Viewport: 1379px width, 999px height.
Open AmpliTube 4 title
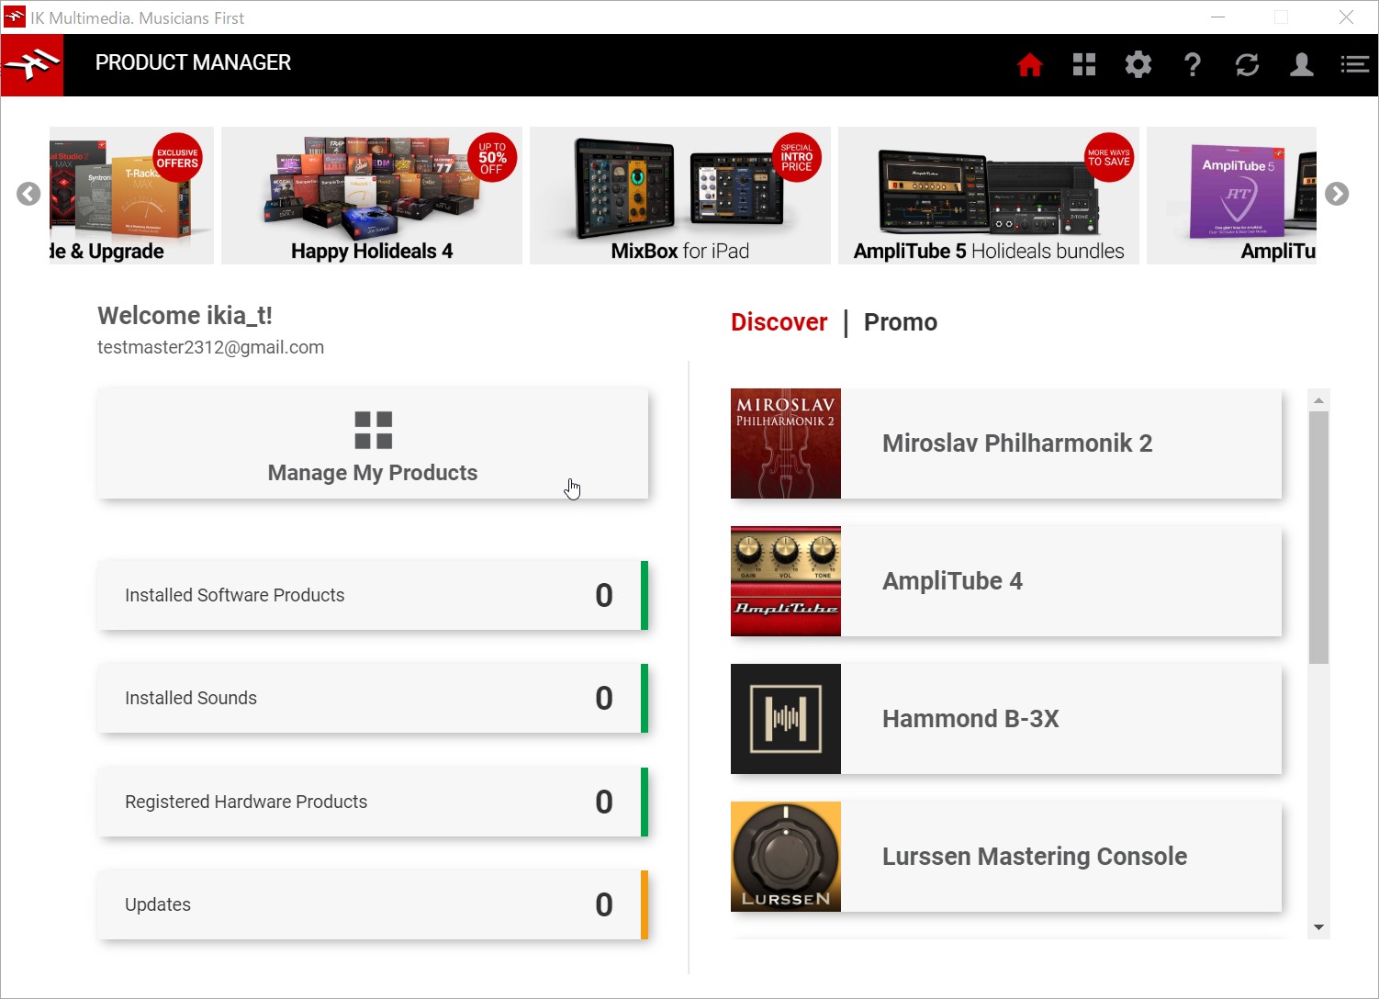(952, 581)
